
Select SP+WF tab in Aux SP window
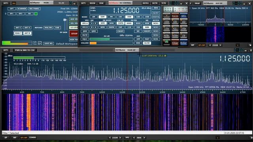pyautogui.click(x=202, y=45)
